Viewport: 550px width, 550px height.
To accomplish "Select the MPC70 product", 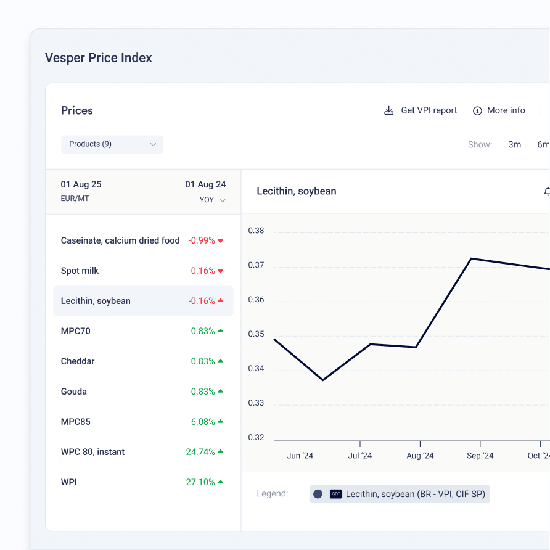I will click(143, 331).
